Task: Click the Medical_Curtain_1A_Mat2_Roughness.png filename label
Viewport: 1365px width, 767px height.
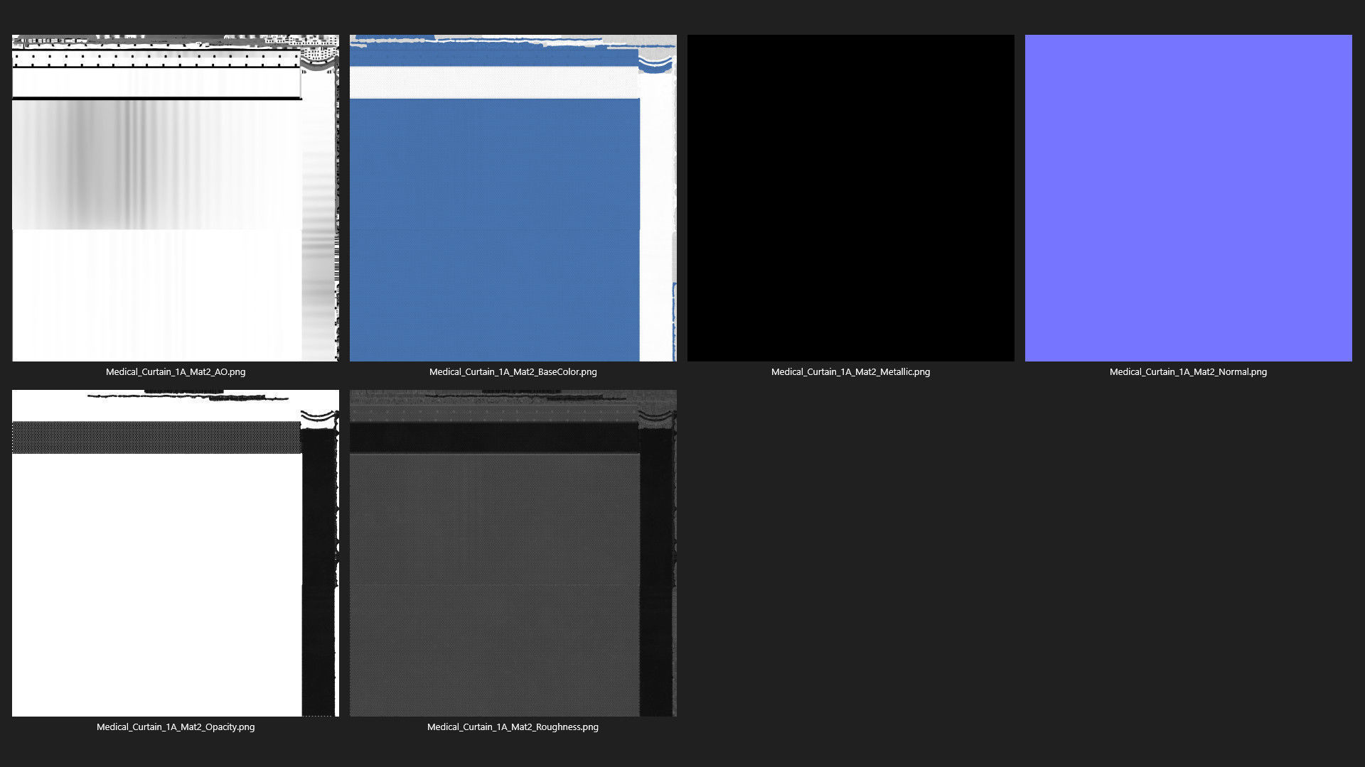Action: coord(513,727)
